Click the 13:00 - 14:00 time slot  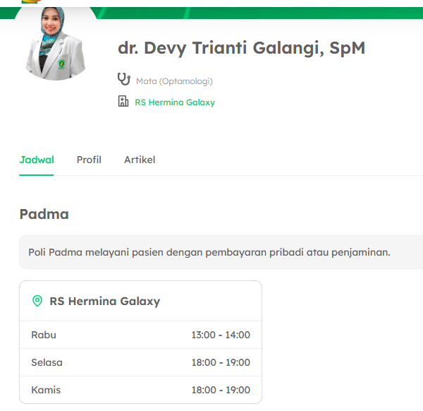click(x=221, y=335)
